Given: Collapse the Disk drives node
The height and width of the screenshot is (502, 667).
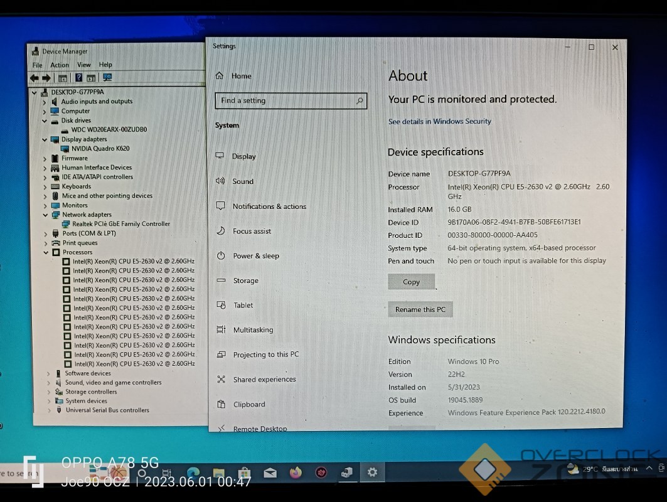Looking at the screenshot, I should click(x=45, y=121).
